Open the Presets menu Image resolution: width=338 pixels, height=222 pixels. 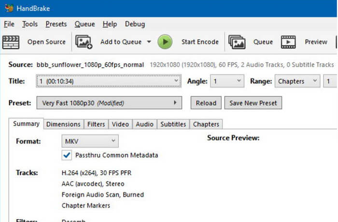pos(56,24)
